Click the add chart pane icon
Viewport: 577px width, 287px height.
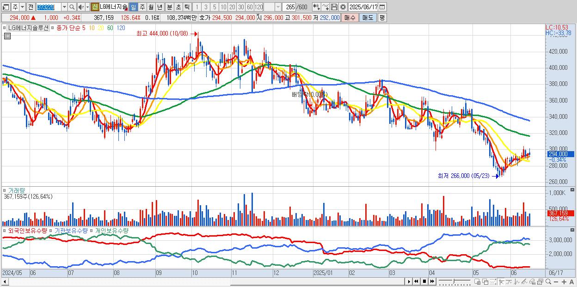pyautogui.click(x=478, y=281)
